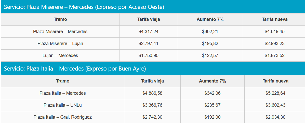Click the Plaza Italia – Mercedes service heading
Viewport: 305px width, 123px height.
click(75, 69)
